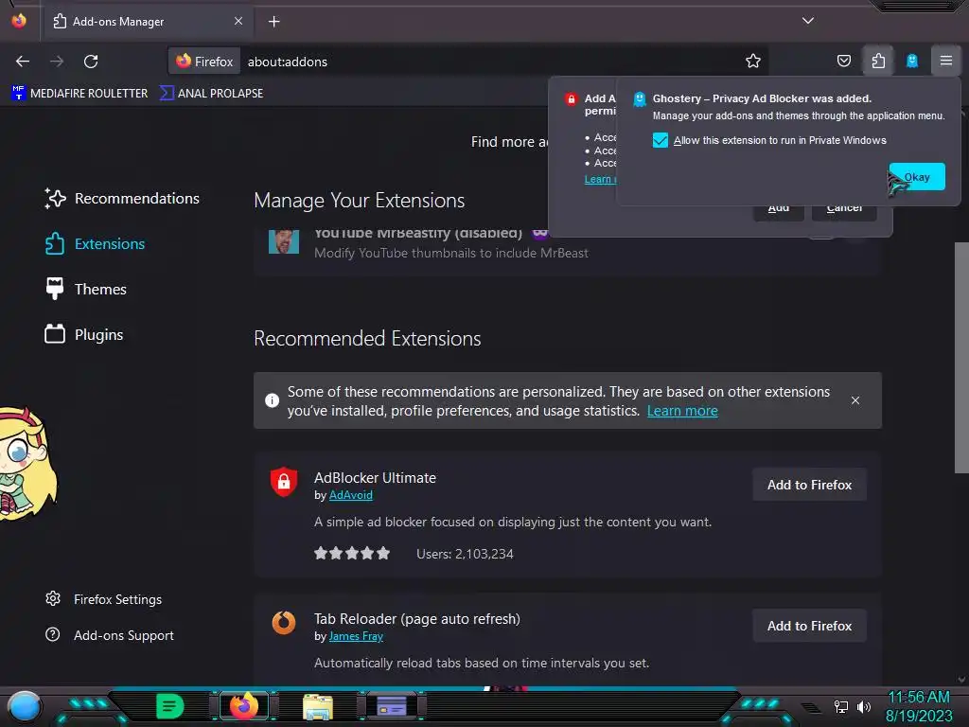Click the YouTube MrBeastify extension thumbnail
969x727 pixels.
(284, 241)
